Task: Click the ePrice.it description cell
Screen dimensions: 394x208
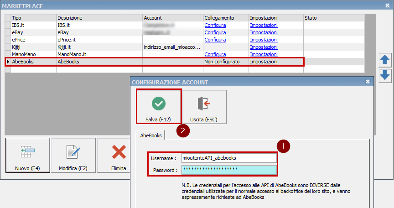Action: pos(99,40)
